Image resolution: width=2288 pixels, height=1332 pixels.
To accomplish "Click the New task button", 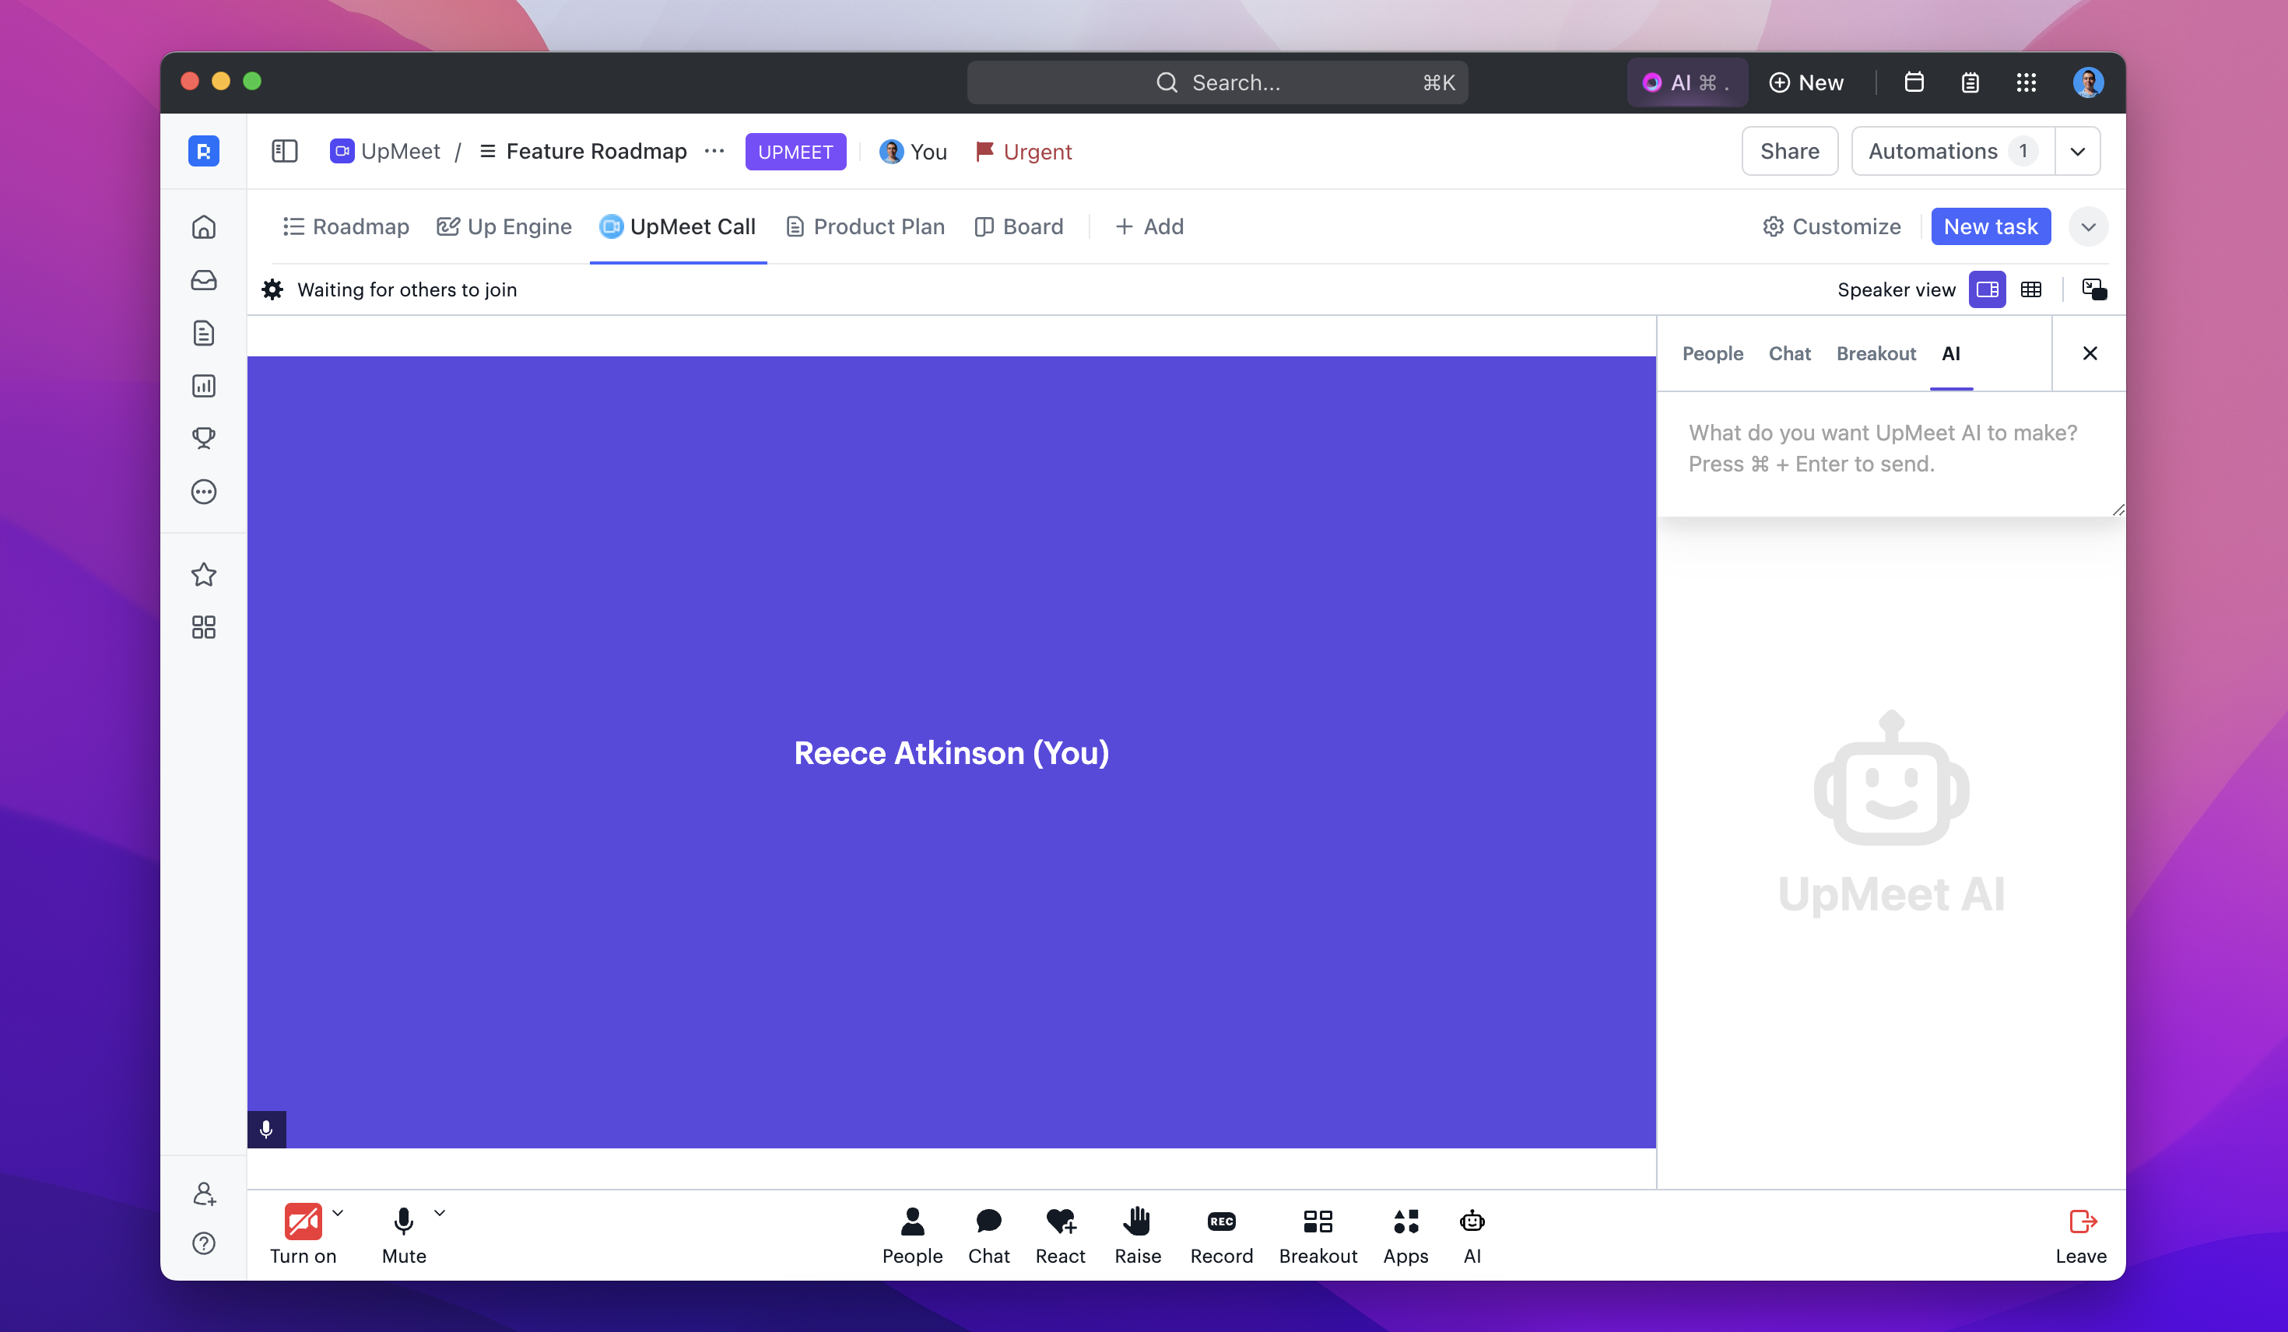I will click(1989, 227).
